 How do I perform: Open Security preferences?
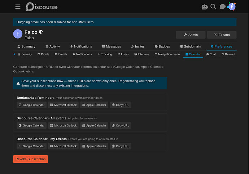pos(25,54)
